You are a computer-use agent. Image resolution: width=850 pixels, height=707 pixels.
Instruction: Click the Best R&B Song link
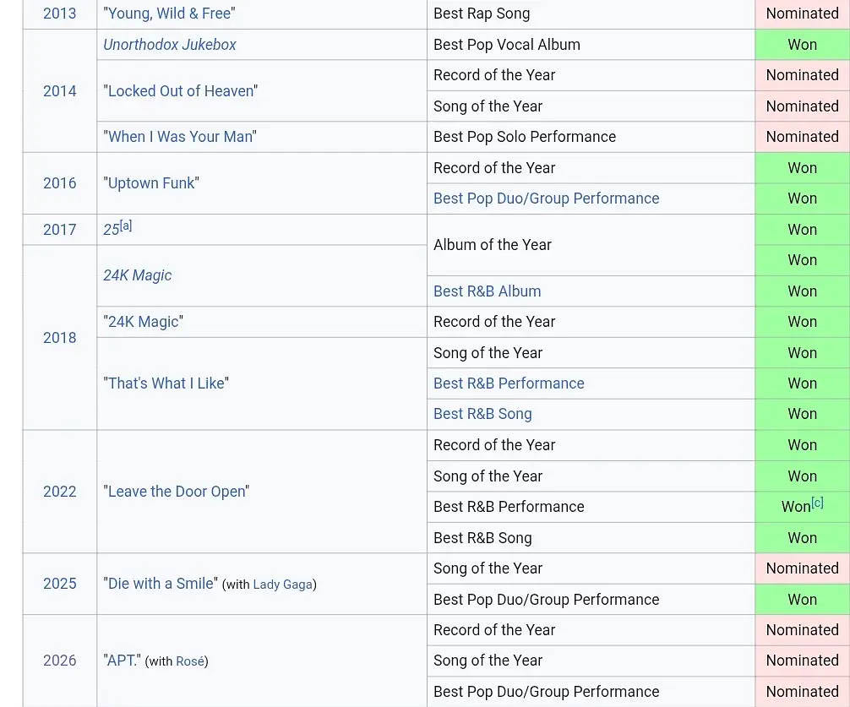coord(482,414)
